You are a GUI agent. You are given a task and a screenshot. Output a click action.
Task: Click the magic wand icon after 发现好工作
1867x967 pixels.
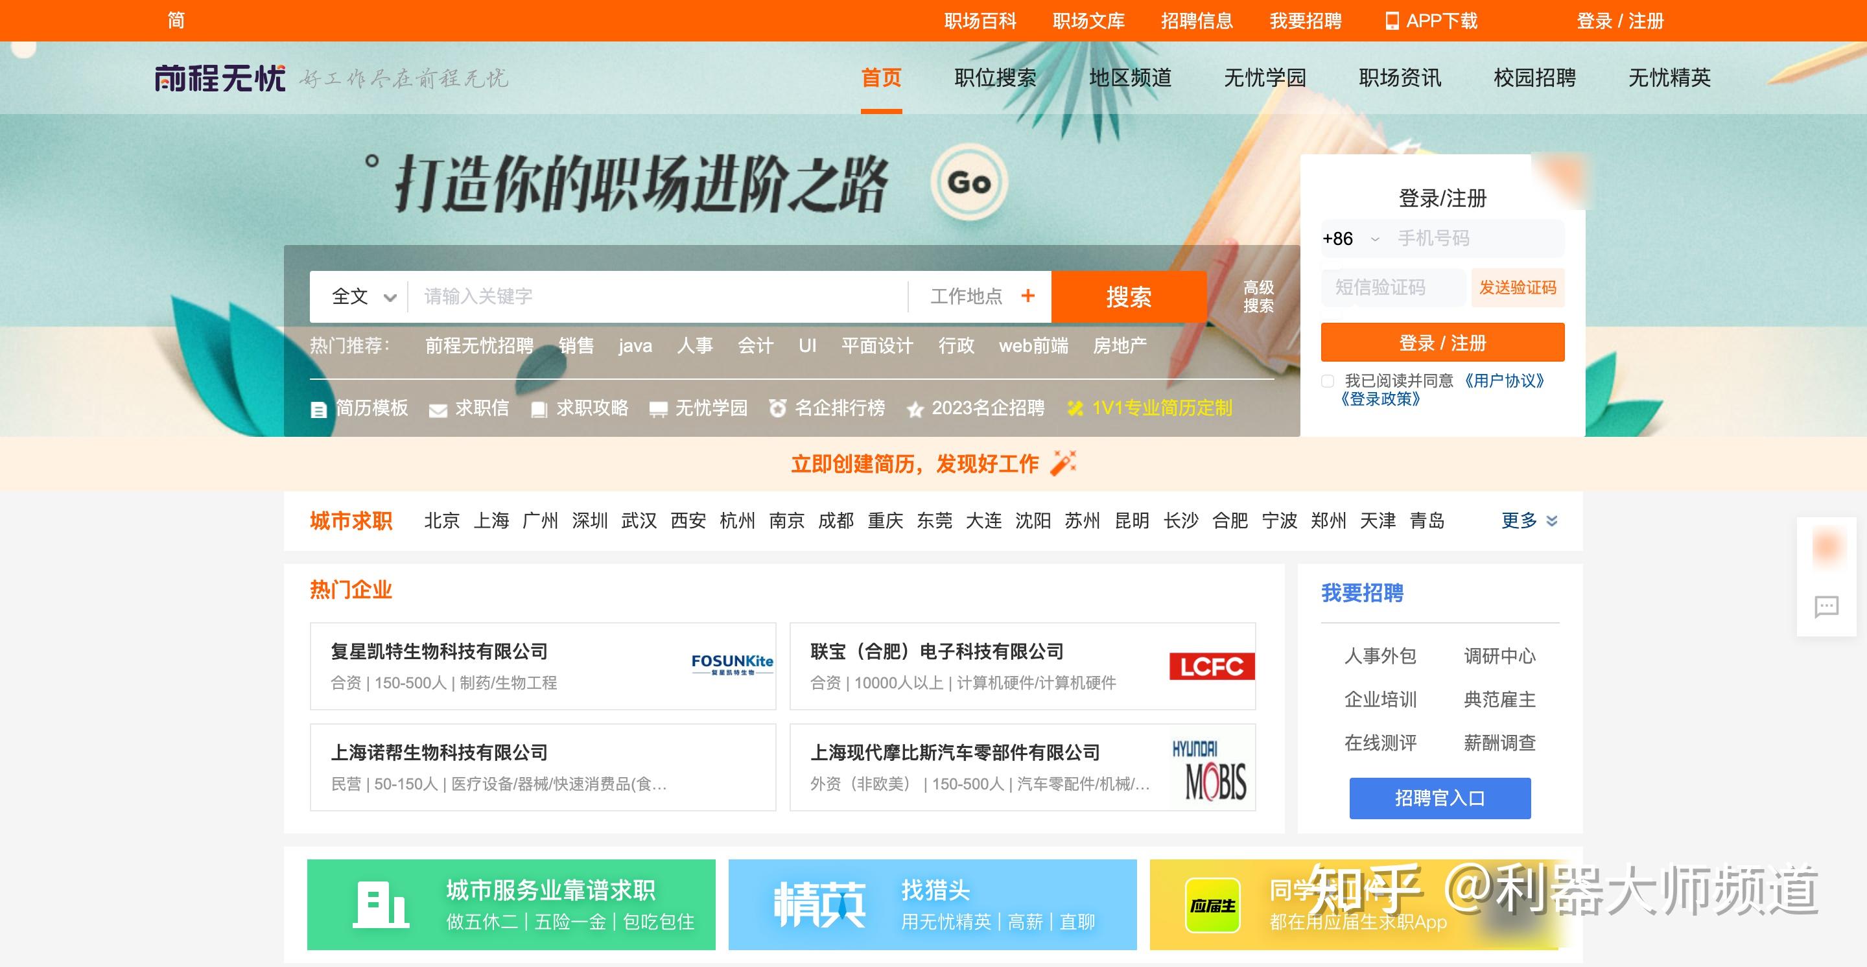click(1063, 463)
